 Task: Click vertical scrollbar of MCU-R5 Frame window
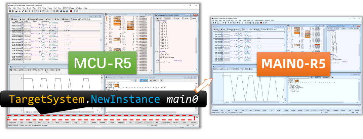coord(196,46)
